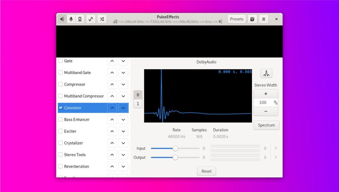
Task: Switch to the speaker output effects tab
Action: [62, 19]
